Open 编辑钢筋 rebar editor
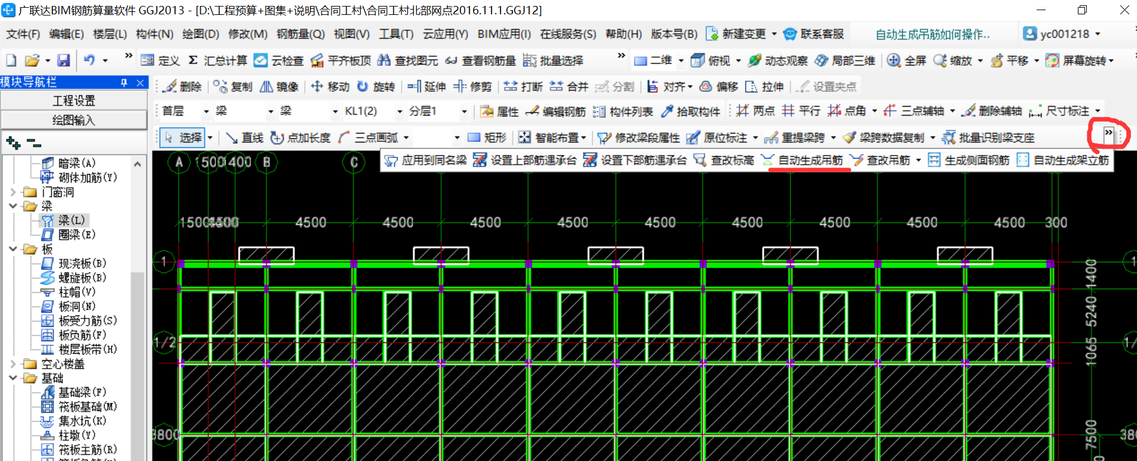 555,112
